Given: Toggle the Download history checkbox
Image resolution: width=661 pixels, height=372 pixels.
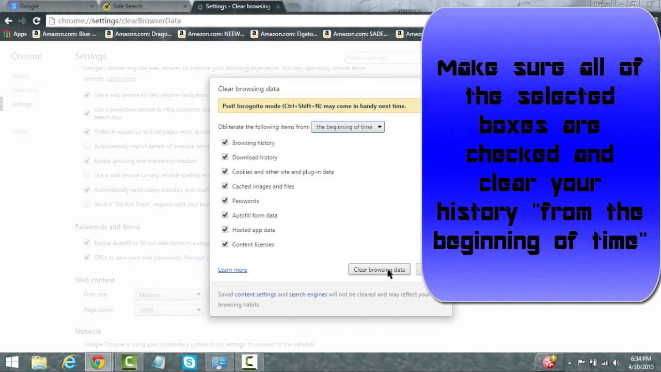Looking at the screenshot, I should [x=225, y=157].
